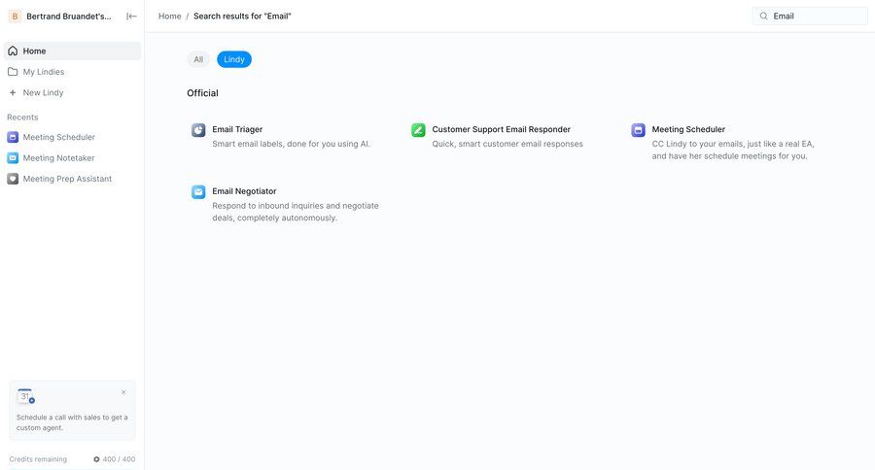Image resolution: width=875 pixels, height=470 pixels.
Task: Open recent Meeting Notetaker
Action: [x=72, y=157]
